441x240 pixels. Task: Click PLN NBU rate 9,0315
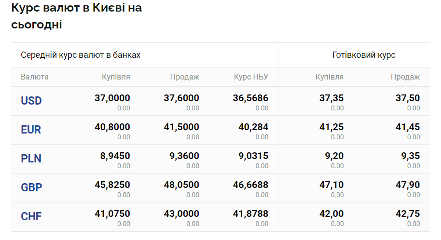click(x=253, y=156)
